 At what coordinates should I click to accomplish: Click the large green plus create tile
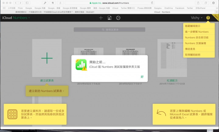click(x=47, y=58)
